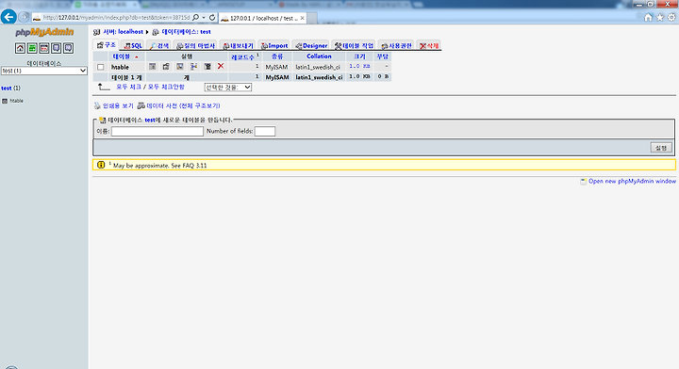Open the phpMyAdmin home icon

coord(20,48)
